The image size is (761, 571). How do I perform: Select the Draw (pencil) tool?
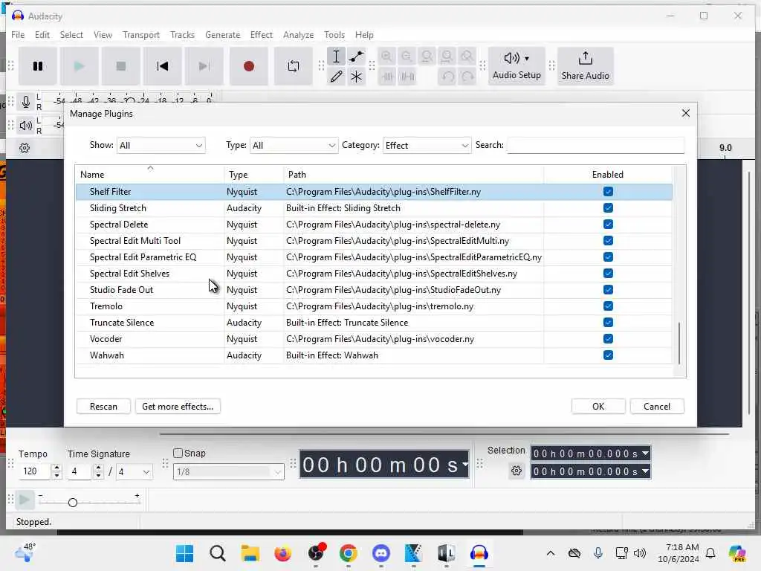point(336,77)
